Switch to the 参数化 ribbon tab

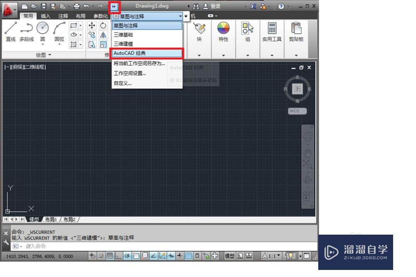click(x=101, y=16)
